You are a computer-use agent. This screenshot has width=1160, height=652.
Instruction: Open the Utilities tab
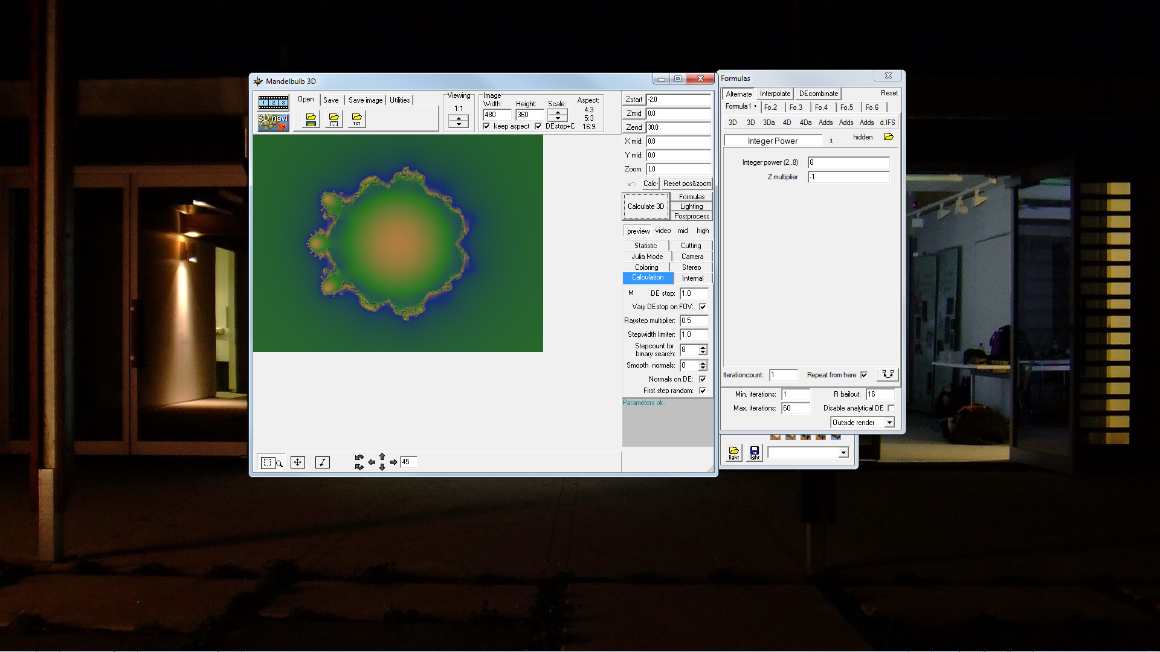tap(399, 100)
